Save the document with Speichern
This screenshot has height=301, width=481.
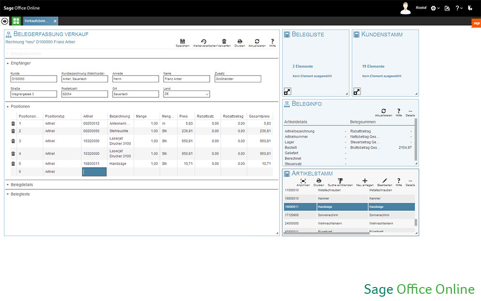pyautogui.click(x=182, y=42)
